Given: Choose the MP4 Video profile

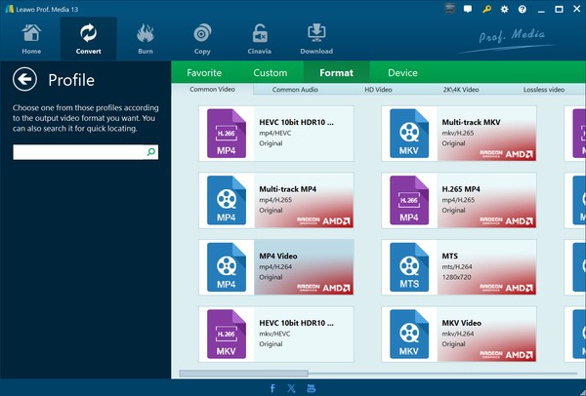Looking at the screenshot, I should pos(276,267).
